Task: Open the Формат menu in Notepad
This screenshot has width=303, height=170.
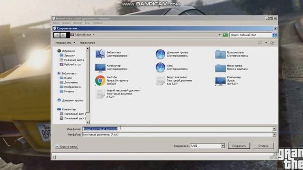Action: click(78, 23)
